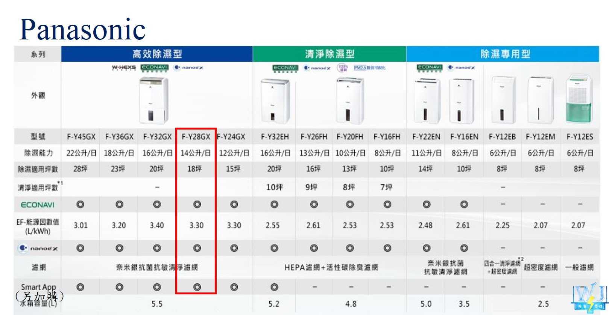Image resolution: width=609 pixels, height=315 pixels.
Task: Click nanoe X logo under 除濕專用型 header
Action: [x=461, y=68]
